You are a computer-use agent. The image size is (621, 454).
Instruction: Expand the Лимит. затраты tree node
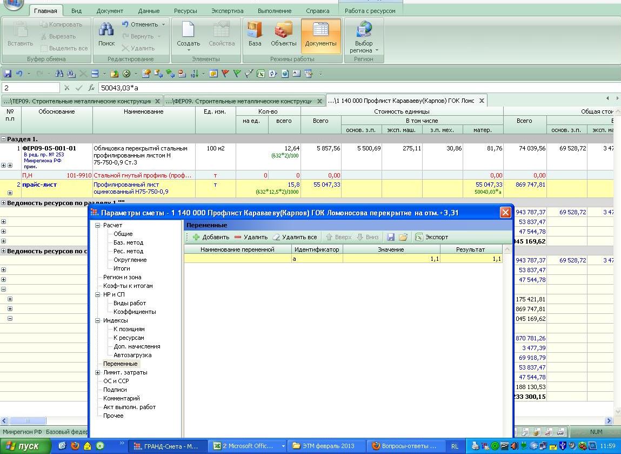coord(98,372)
